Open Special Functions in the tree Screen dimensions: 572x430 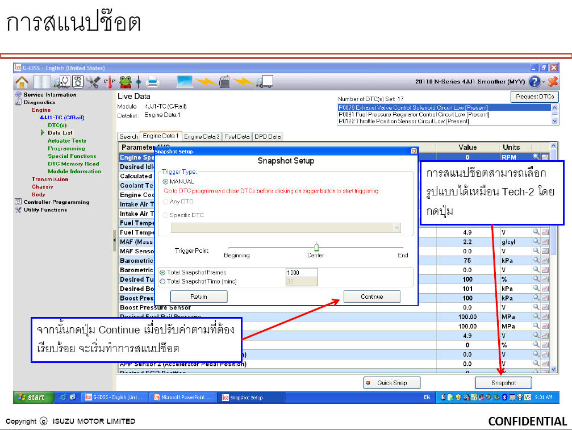pos(72,156)
